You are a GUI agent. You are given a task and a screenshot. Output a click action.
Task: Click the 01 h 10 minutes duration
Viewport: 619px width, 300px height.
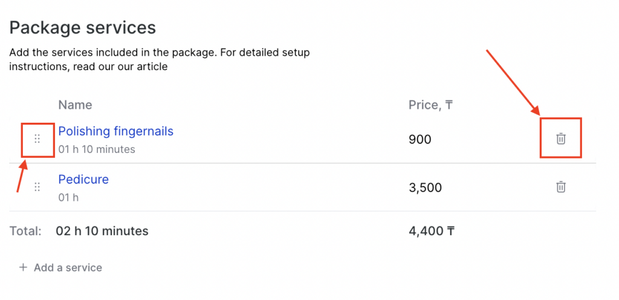pos(97,149)
